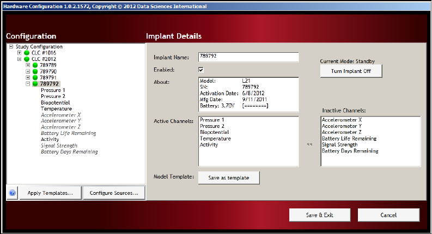The width and height of the screenshot is (432, 234).
Task: Click the Activation Date value 6/8/2012
Action: tap(253, 93)
